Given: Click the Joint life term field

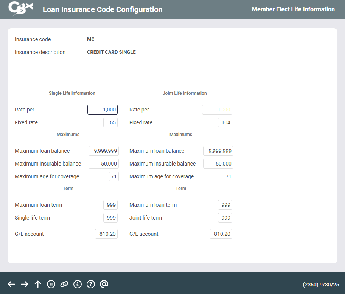Looking at the screenshot, I should coord(225,218).
